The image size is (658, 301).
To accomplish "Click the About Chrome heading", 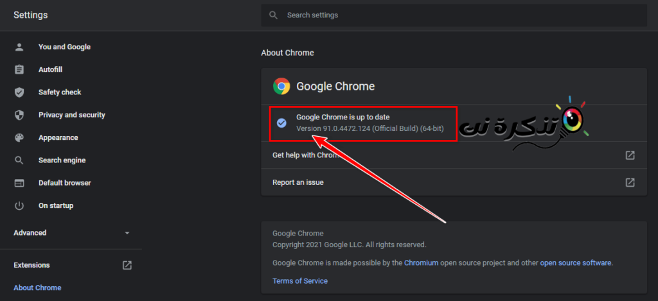I will [287, 53].
